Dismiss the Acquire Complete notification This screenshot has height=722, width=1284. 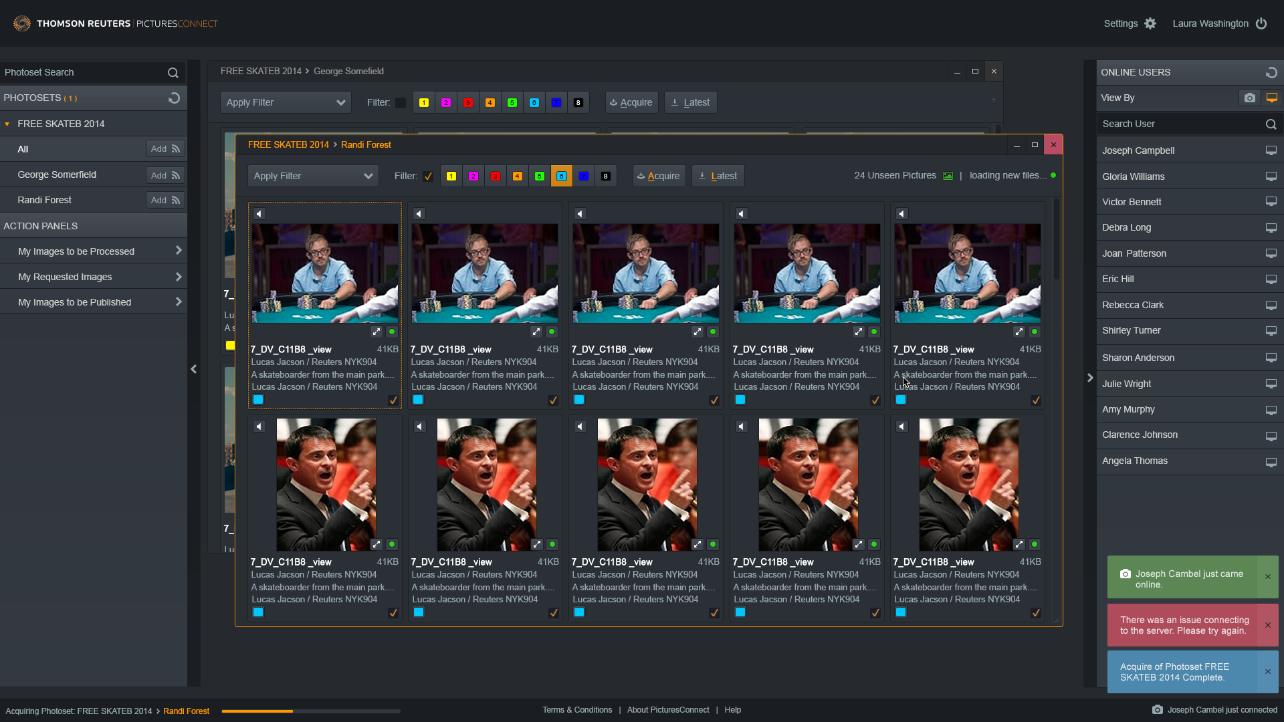pyautogui.click(x=1267, y=672)
